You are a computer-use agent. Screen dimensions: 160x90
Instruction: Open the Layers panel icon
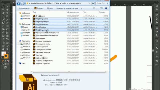157,61
